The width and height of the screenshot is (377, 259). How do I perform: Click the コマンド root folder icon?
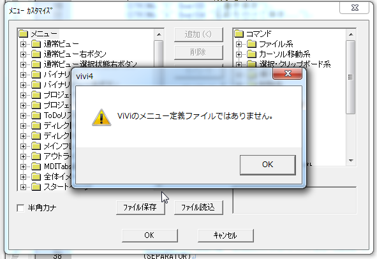pos(239,34)
